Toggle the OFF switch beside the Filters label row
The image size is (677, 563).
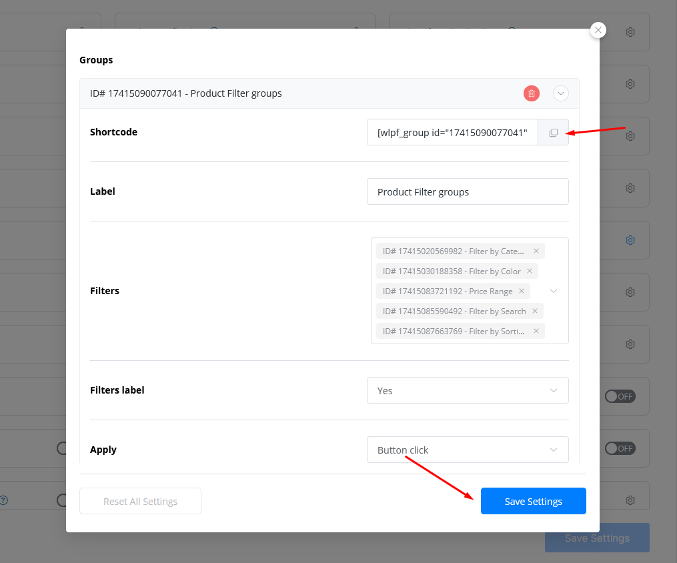point(620,396)
